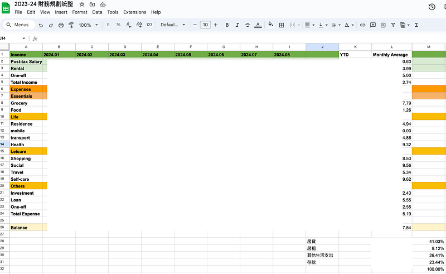446x274 pixels.
Task: Create a filter with the funnel icon
Action: point(393,25)
